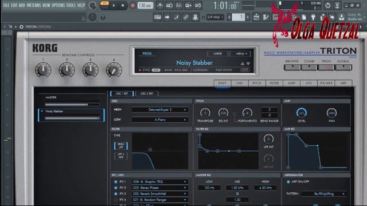Screen dimensions: 367x206
Task: Open IFX 4 St. Random Flanger dropdown
Action: 160,200
